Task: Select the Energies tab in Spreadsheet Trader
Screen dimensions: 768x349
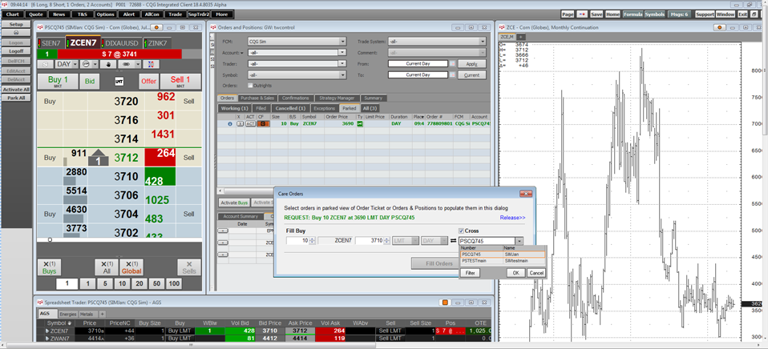Action: coord(68,314)
